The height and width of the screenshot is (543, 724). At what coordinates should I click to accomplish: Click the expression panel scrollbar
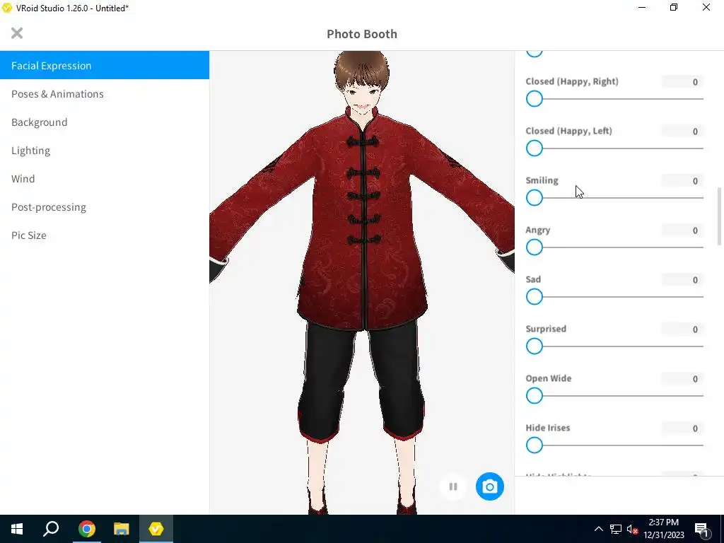coord(719,216)
